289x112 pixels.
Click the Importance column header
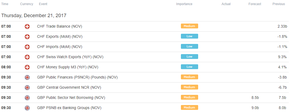pyautogui.click(x=184, y=4)
